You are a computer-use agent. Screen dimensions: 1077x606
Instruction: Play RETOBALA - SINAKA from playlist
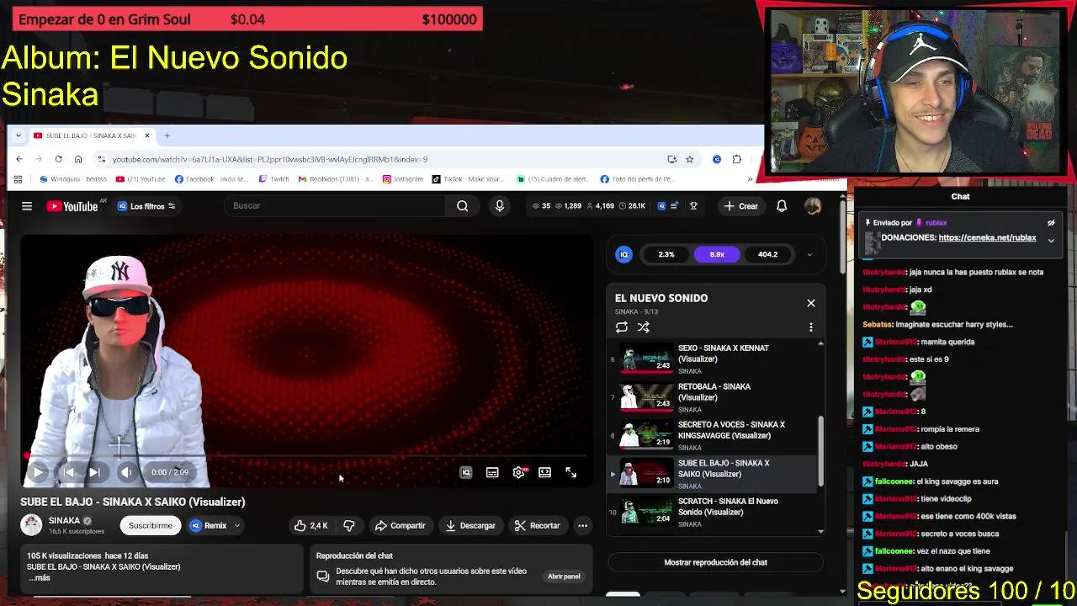point(712,397)
